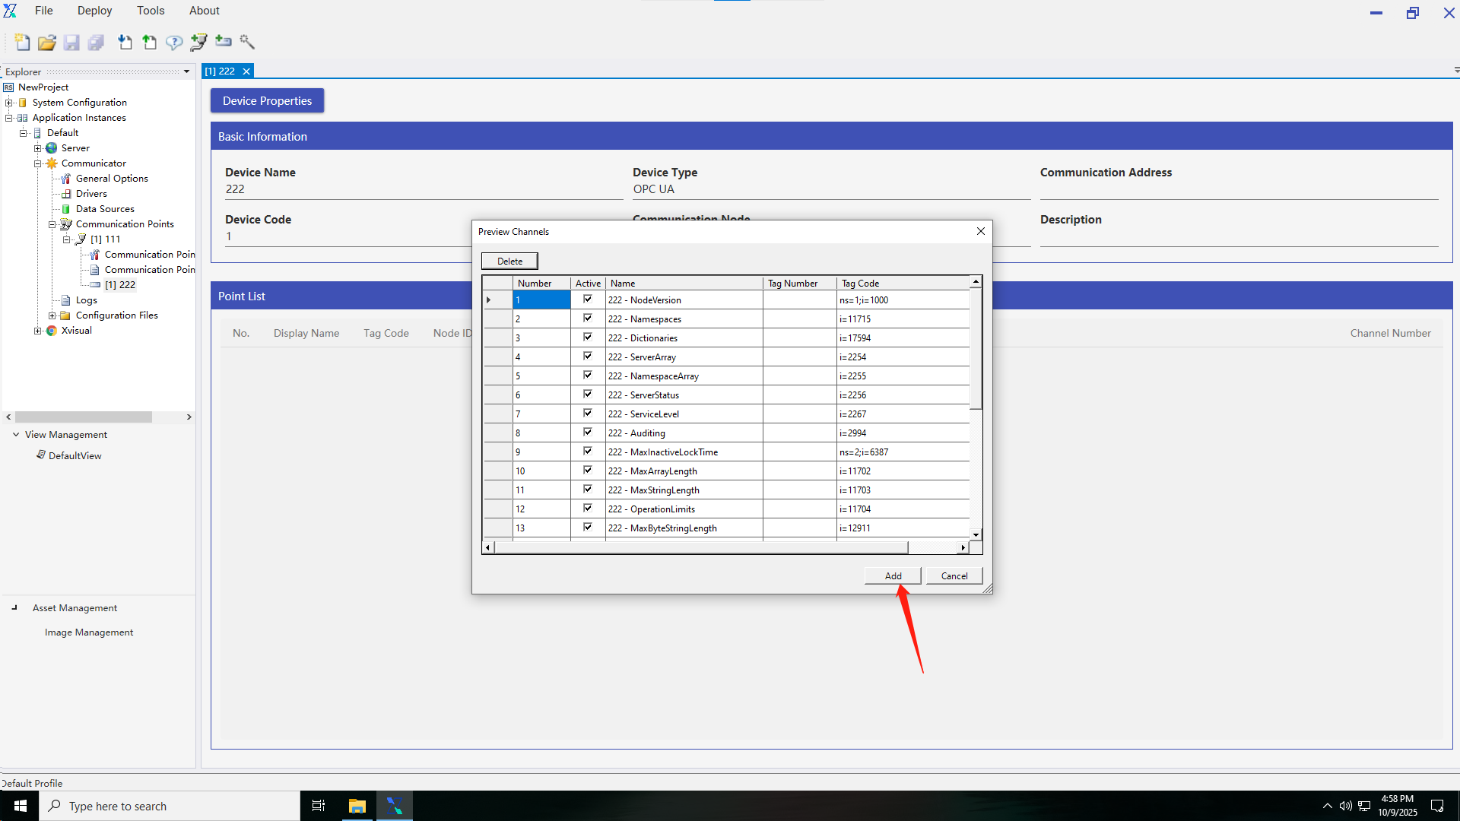Click the Delete button in dialog
Image resolution: width=1460 pixels, height=821 pixels.
(x=509, y=262)
